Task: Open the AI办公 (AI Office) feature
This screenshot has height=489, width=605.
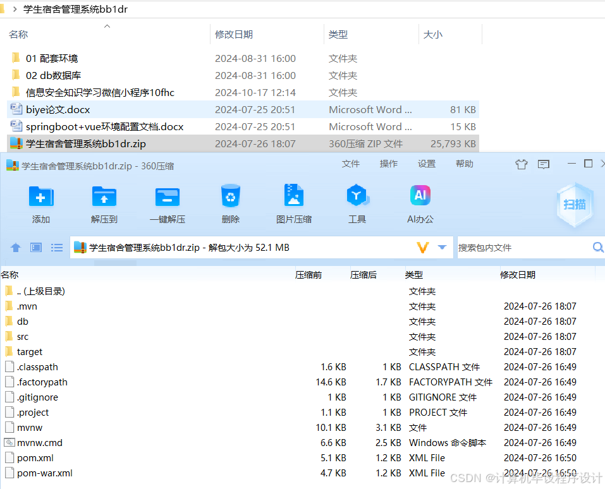Action: (x=420, y=202)
